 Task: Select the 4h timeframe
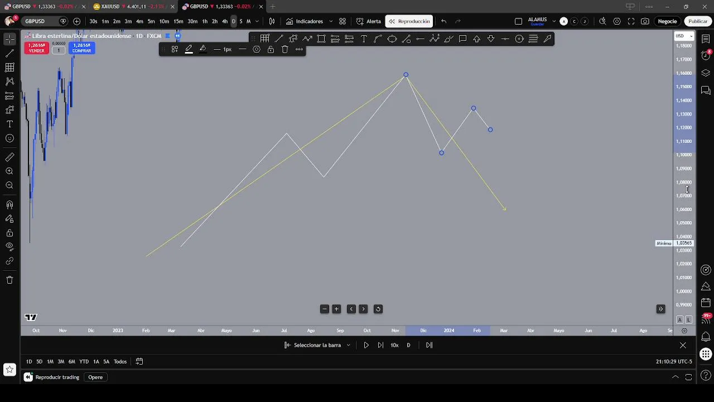click(224, 21)
